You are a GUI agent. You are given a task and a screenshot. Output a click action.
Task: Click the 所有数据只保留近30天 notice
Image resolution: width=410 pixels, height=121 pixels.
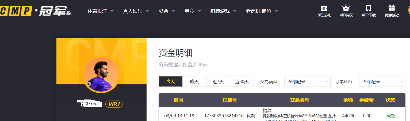183,65
